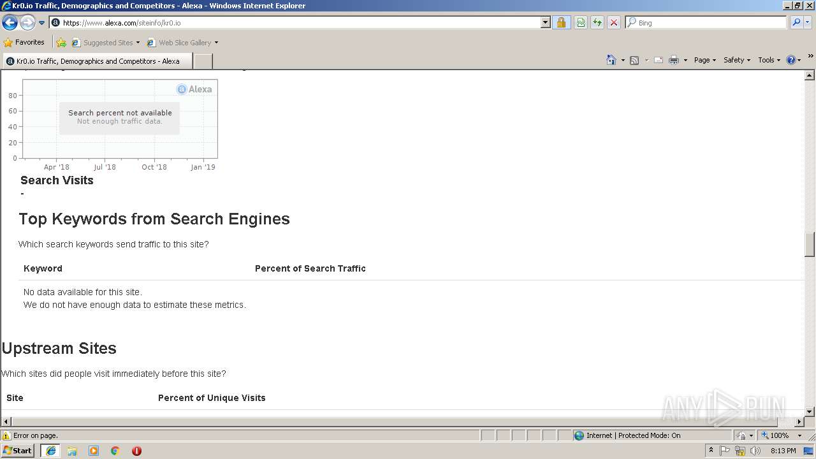Show hidden tray icons arrow
This screenshot has height=459, width=816.
[x=711, y=451]
